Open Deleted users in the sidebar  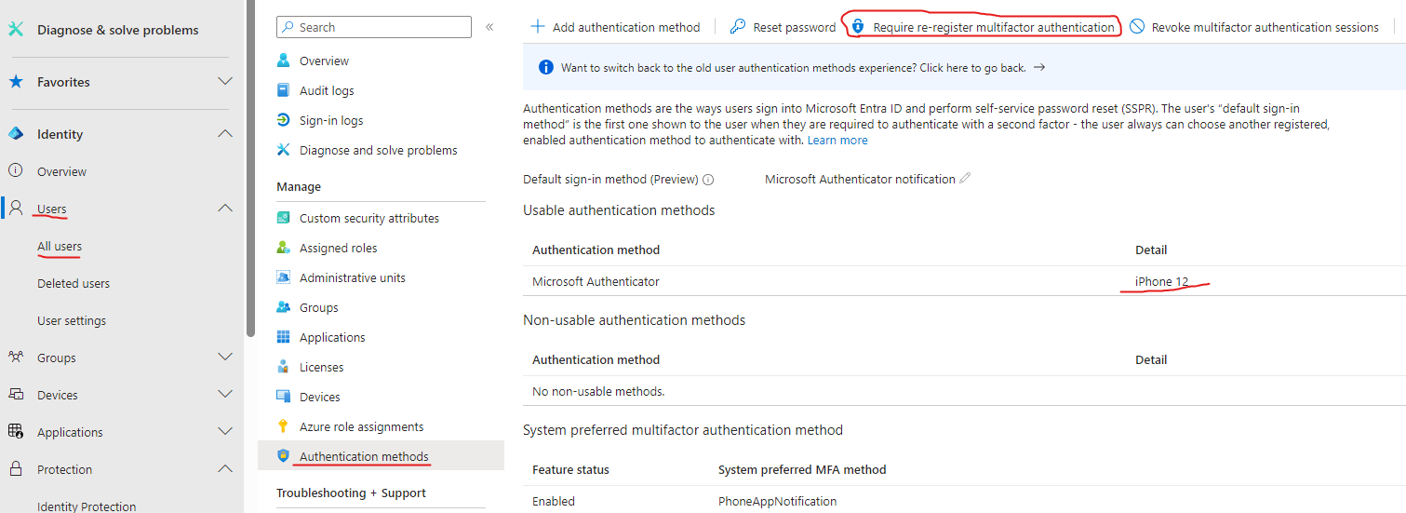(x=74, y=283)
